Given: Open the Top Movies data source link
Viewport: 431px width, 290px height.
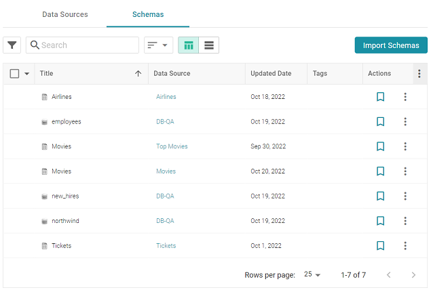Looking at the screenshot, I should (172, 146).
